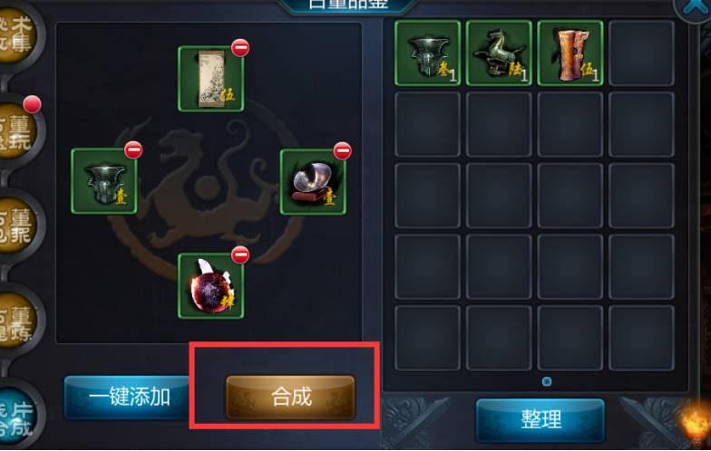Open the side tab with the red notification dot
Image resolution: width=711 pixels, height=451 pixels.
(19, 130)
